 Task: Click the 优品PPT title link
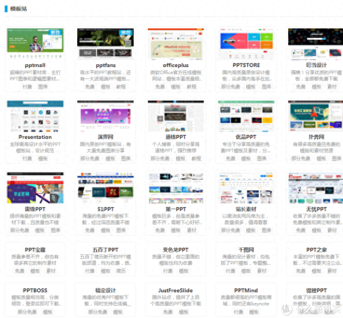pos(246,137)
